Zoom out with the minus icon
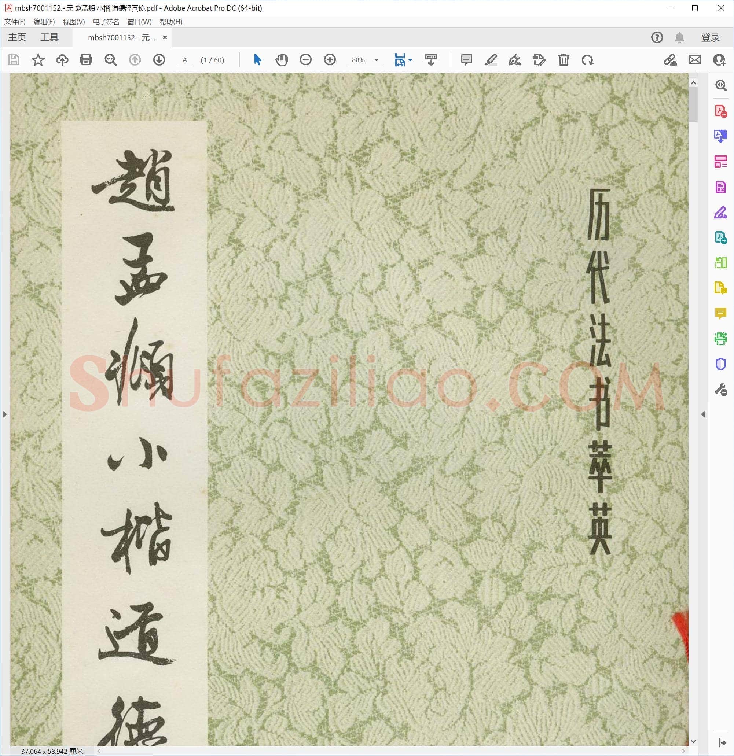 click(x=306, y=60)
